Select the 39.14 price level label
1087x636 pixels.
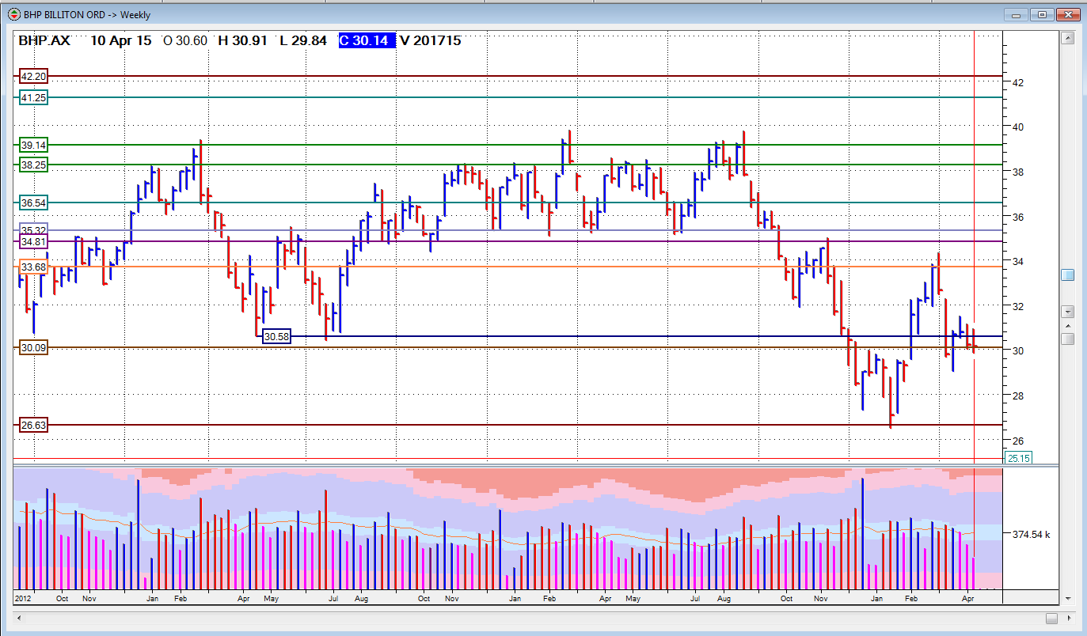tap(33, 145)
